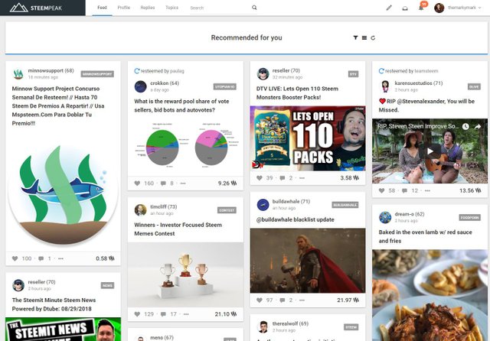Open comments on RIP Stevenalexander post
The image size is (490, 341).
coord(404,190)
